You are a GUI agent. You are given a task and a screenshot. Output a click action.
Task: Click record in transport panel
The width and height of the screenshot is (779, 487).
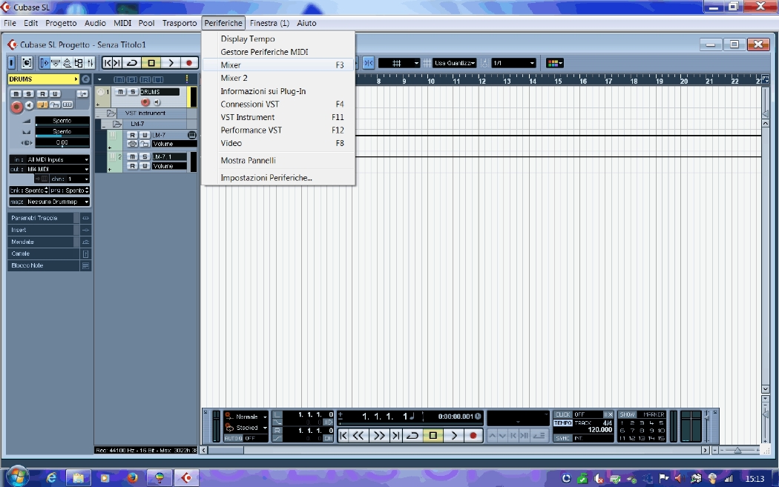pos(473,436)
